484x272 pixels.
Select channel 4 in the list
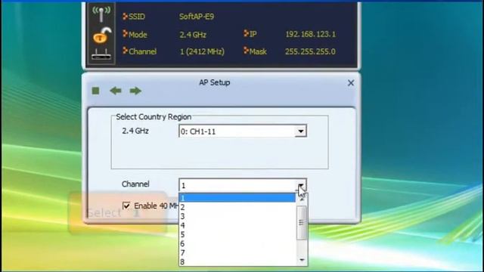237,225
